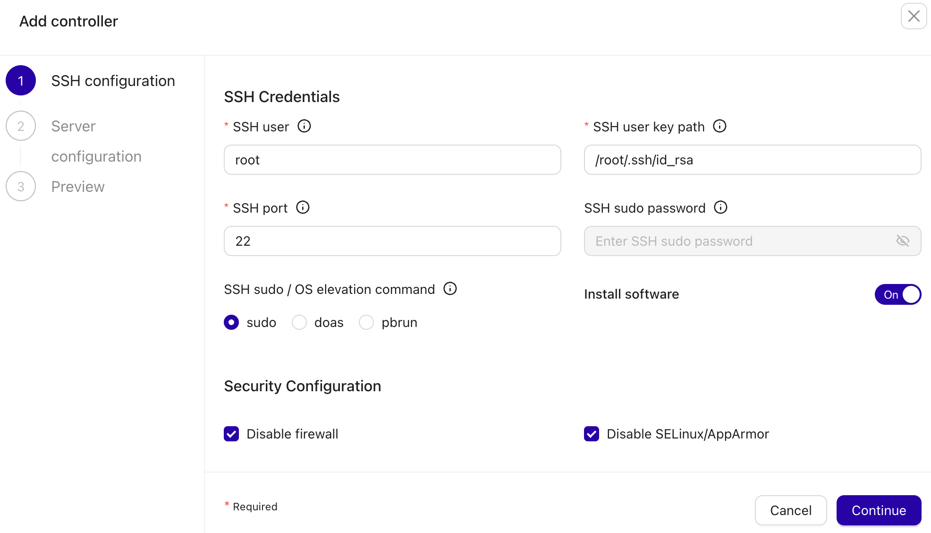The image size is (931, 533).
Task: Go to Server configuration step
Action: [x=21, y=126]
